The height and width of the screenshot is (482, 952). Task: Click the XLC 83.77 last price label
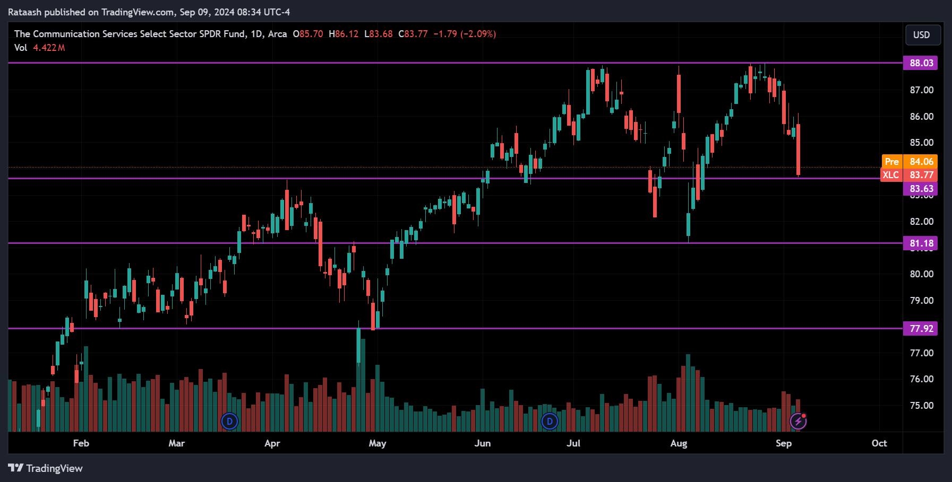tap(908, 175)
